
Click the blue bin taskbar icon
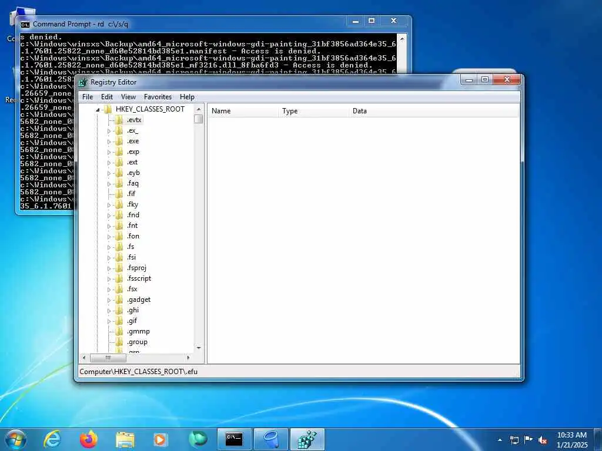click(x=271, y=439)
